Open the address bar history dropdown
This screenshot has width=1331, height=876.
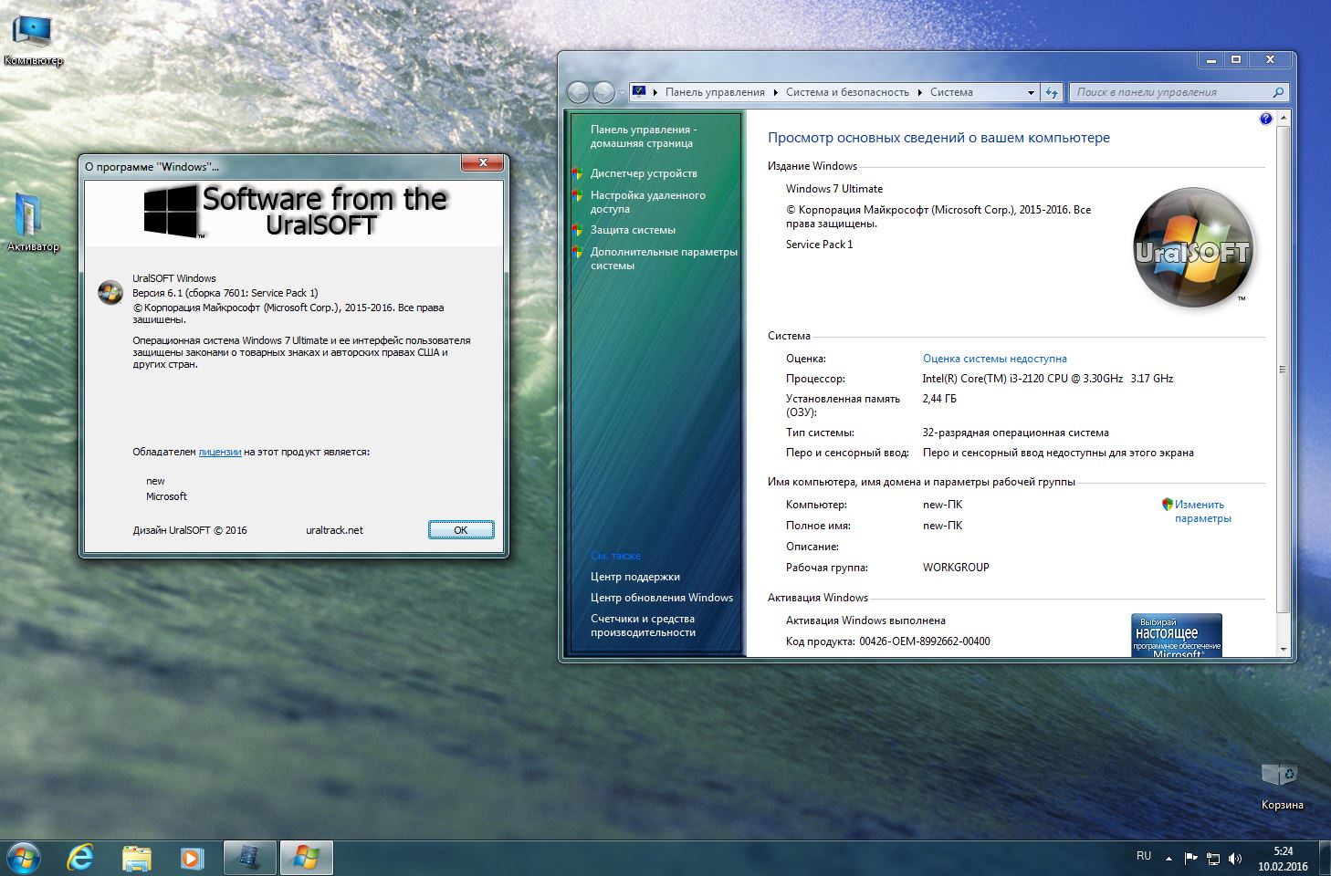click(x=1031, y=92)
